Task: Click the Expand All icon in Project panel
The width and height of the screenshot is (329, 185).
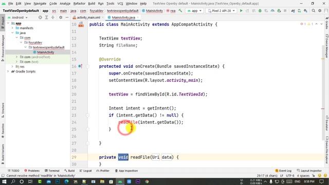Action: click(x=47, y=17)
